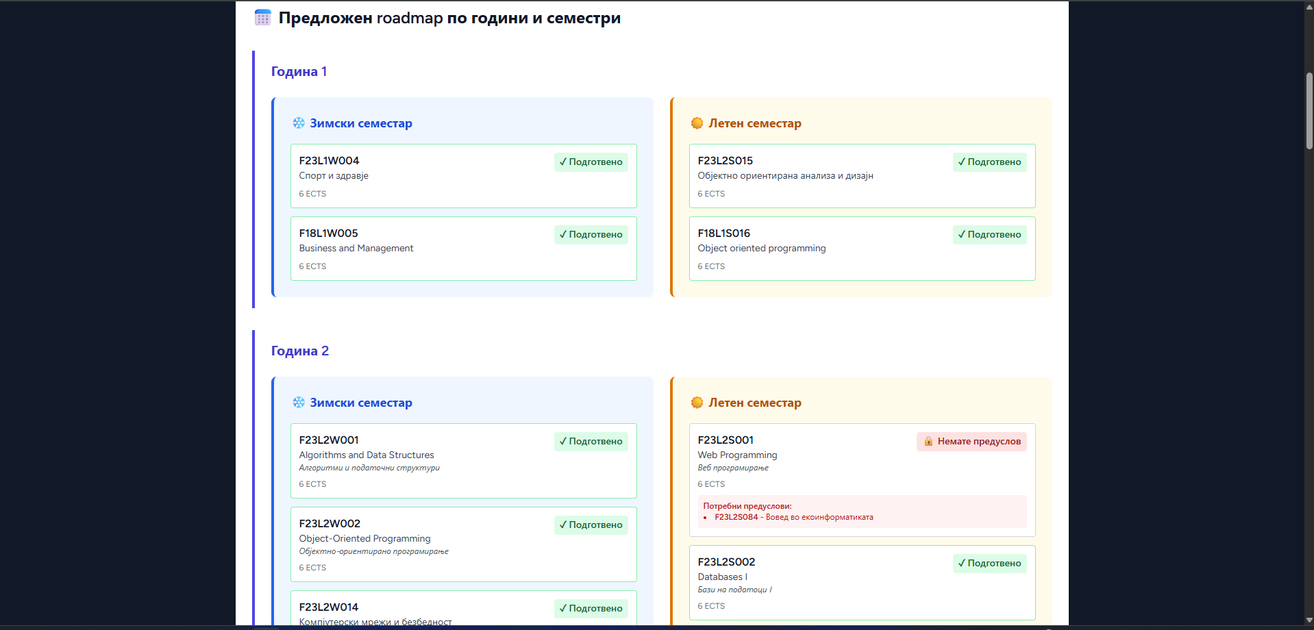Click sun icon in Година 1 summer semester
The height and width of the screenshot is (630, 1314).
click(x=697, y=123)
